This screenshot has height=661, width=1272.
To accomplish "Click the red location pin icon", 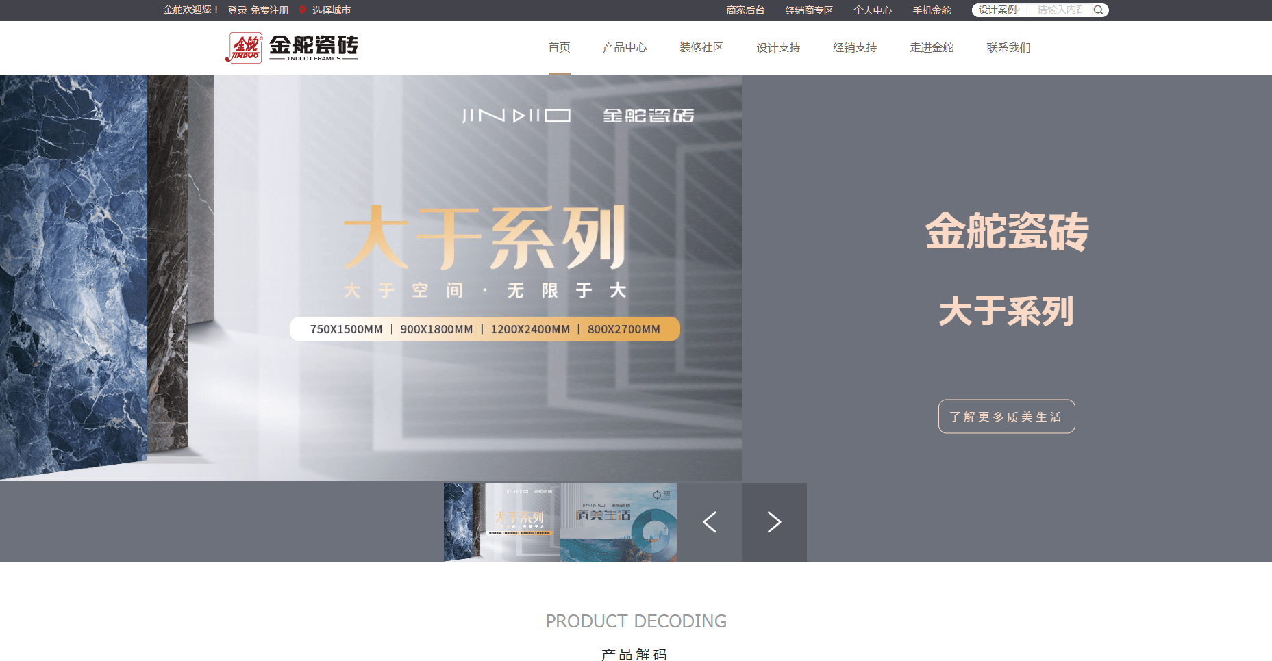I will click(303, 10).
